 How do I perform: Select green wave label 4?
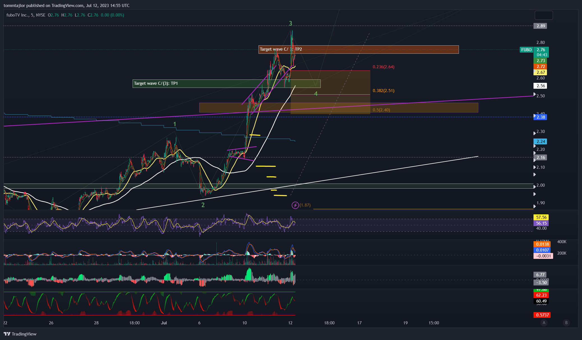pos(316,94)
